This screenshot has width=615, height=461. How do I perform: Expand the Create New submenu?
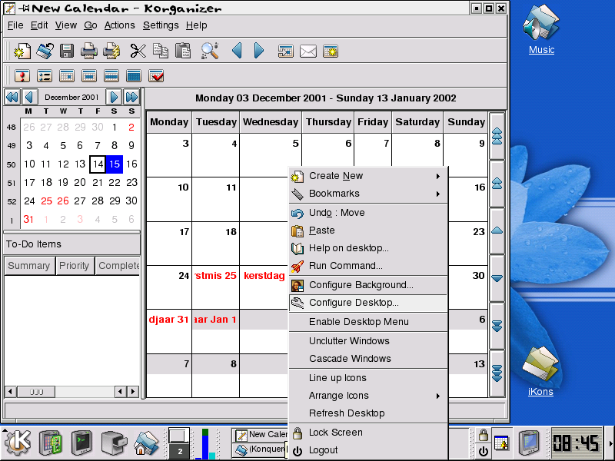pyautogui.click(x=368, y=176)
